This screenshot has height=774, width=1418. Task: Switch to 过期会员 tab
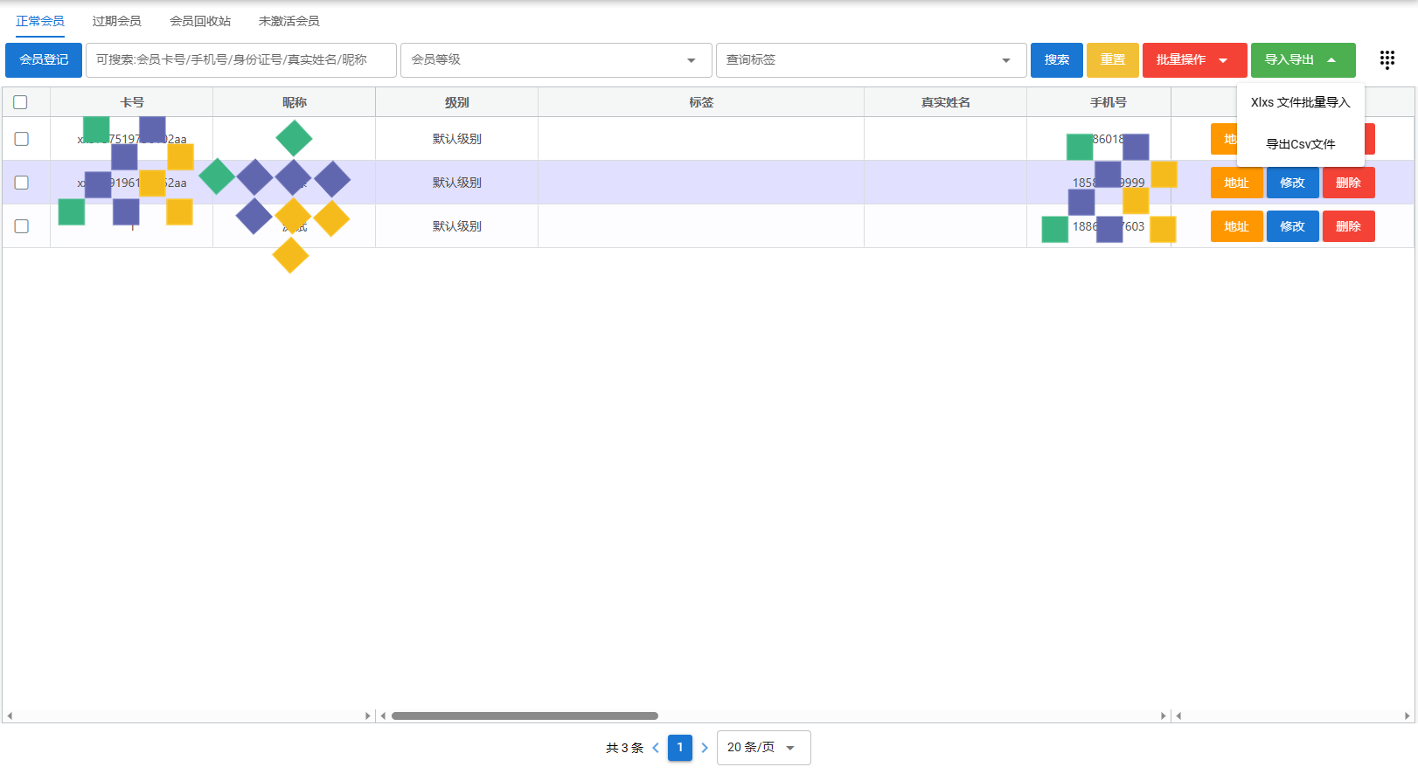pyautogui.click(x=117, y=21)
